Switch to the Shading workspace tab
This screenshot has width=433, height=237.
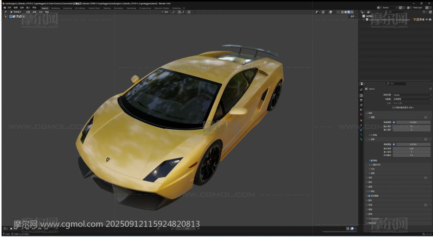107,8
